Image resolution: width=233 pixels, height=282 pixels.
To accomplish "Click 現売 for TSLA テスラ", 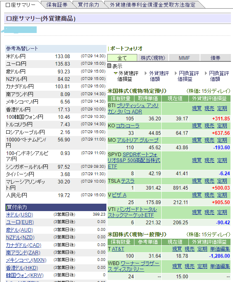I will click(209, 181).
